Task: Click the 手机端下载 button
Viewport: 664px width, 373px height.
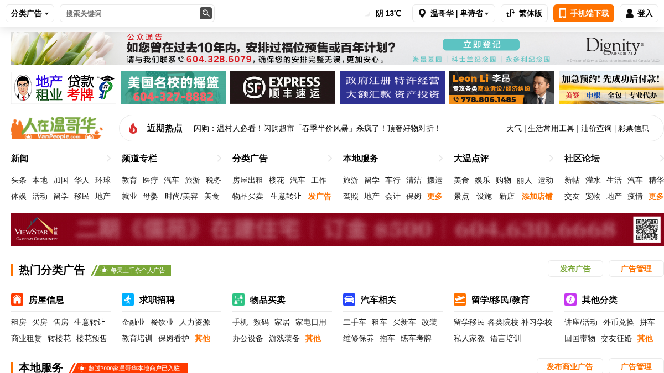Action: pos(584,13)
